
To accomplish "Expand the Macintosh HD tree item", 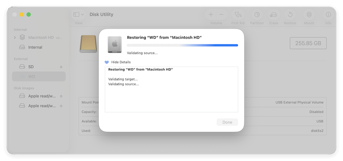I will point(15,37).
